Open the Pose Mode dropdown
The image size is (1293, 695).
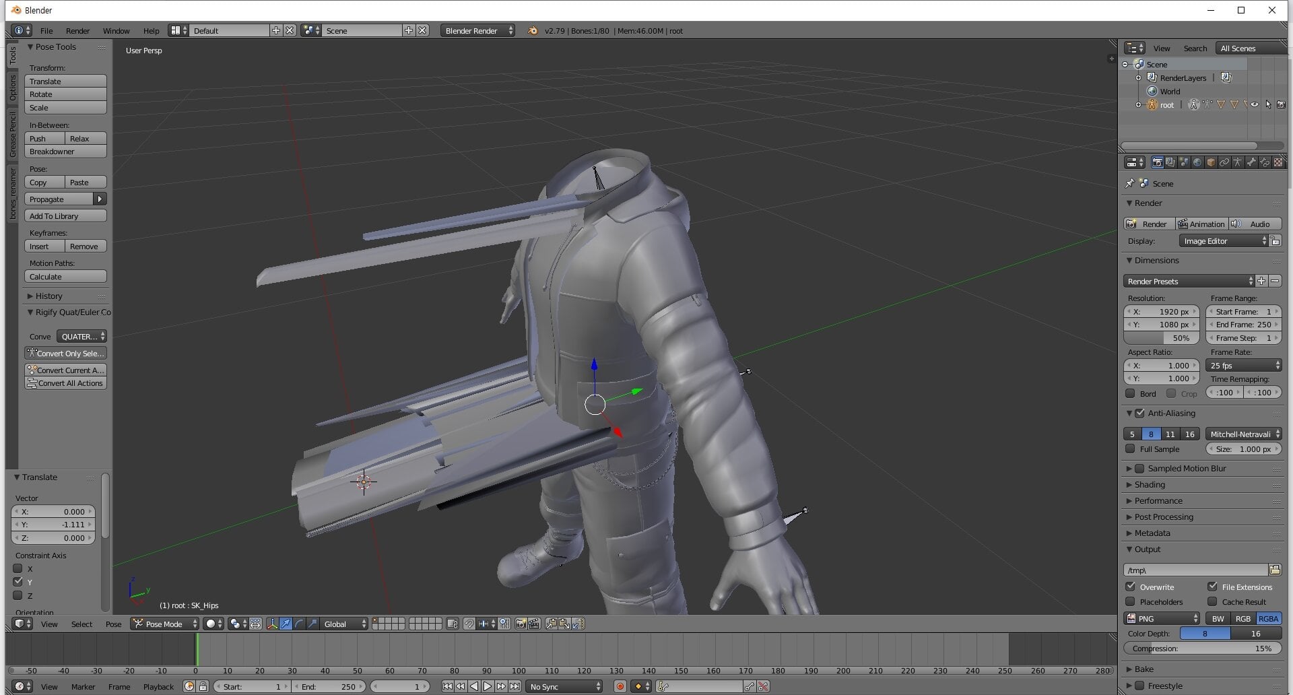point(165,624)
